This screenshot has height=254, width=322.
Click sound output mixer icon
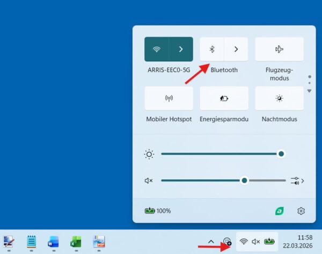point(295,181)
